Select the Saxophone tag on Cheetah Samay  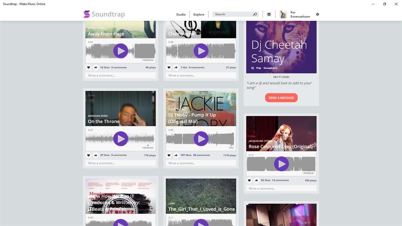(x=270, y=68)
